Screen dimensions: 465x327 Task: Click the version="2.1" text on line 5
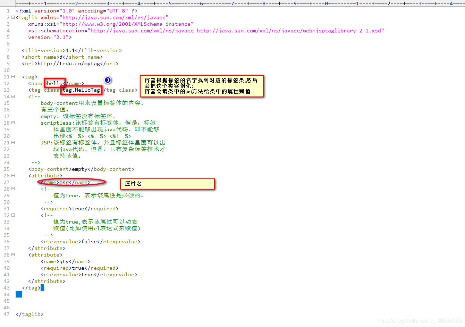50,37
